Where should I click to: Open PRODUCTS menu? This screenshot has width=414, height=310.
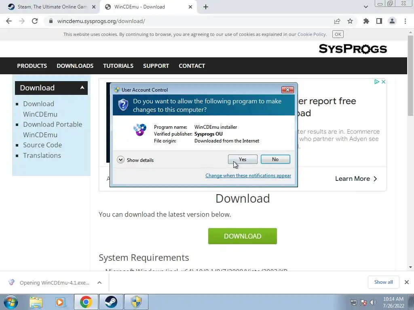click(32, 66)
